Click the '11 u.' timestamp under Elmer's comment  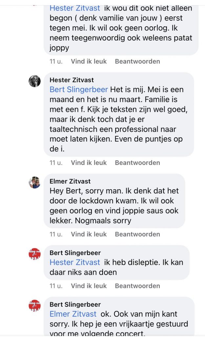coord(56,234)
